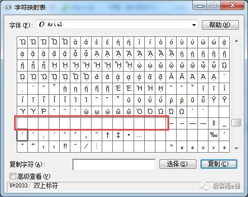Screen dimensions: 248x197
Task: Click the 帮助(H) help button
Action: (x=220, y=25)
